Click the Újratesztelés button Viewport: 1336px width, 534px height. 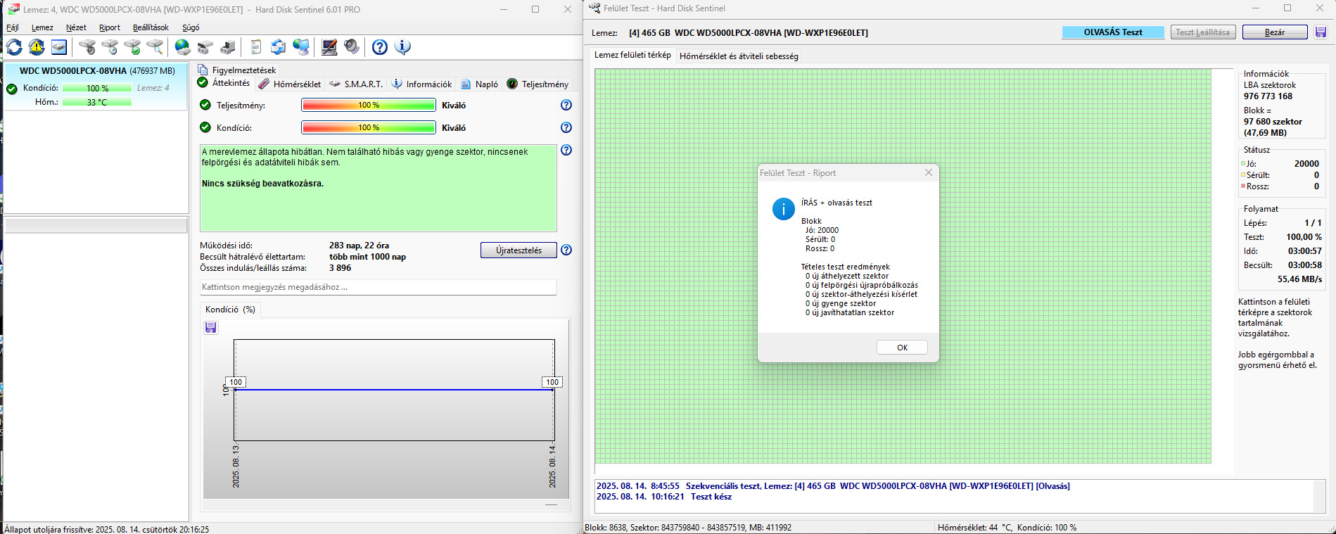click(x=519, y=250)
